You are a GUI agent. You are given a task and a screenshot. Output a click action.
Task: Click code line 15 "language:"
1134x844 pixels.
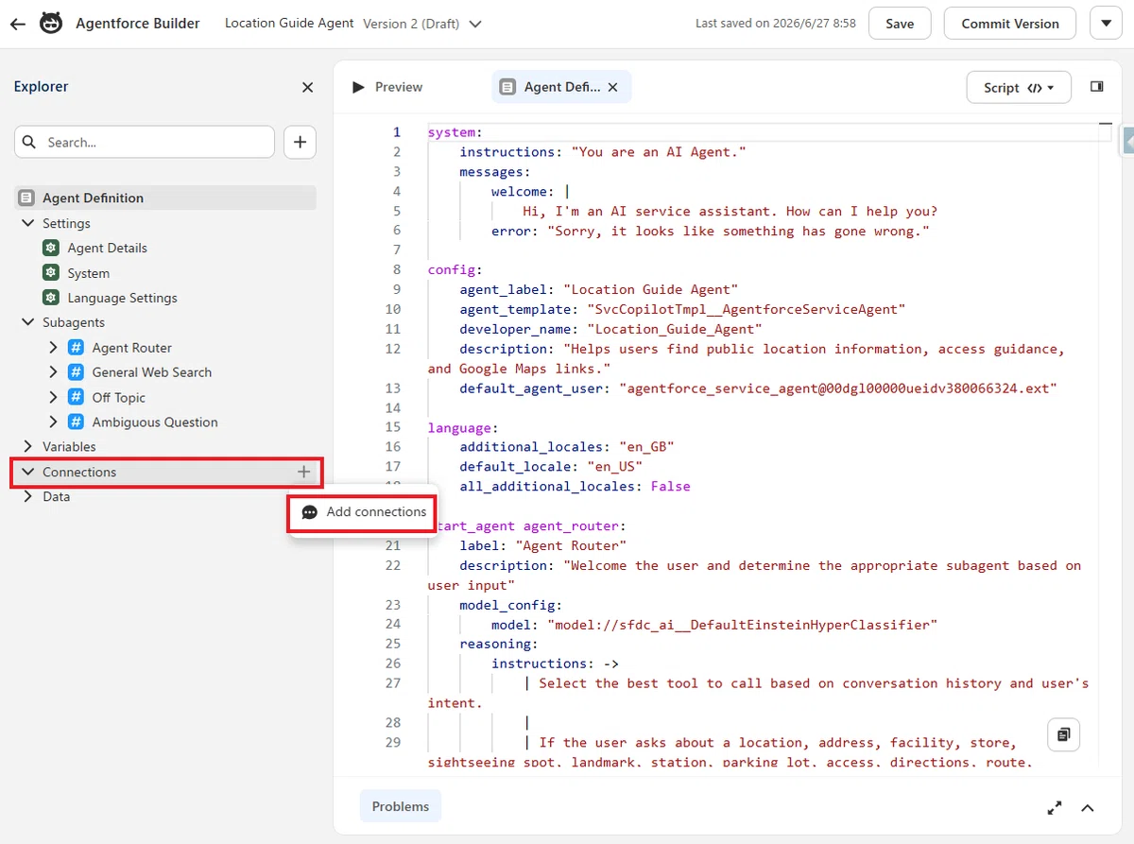(463, 427)
